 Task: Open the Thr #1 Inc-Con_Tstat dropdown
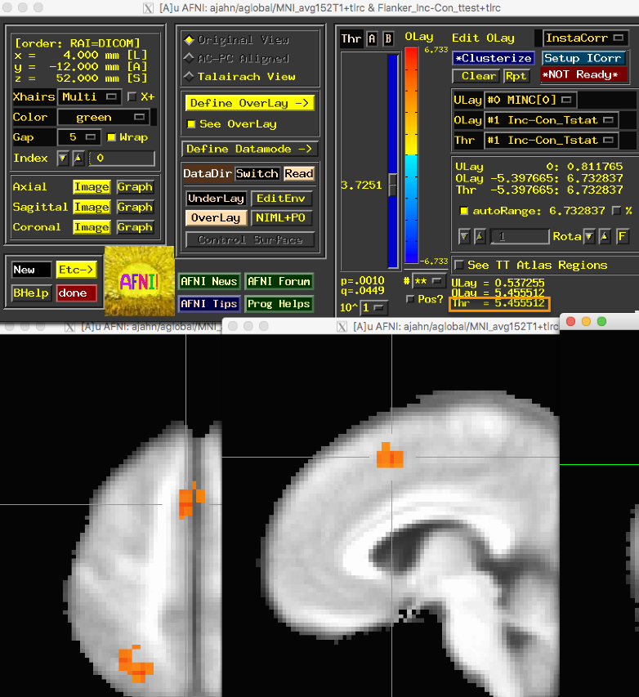coord(551,141)
